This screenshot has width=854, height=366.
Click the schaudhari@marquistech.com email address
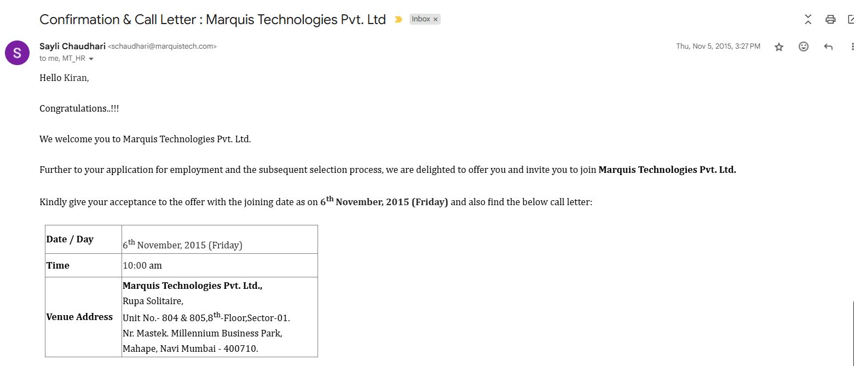point(162,47)
